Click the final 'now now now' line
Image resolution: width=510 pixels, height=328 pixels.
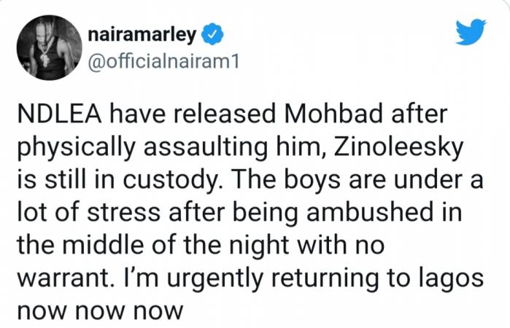coord(100,311)
